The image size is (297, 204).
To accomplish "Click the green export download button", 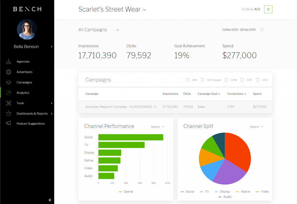I will pos(268,9).
